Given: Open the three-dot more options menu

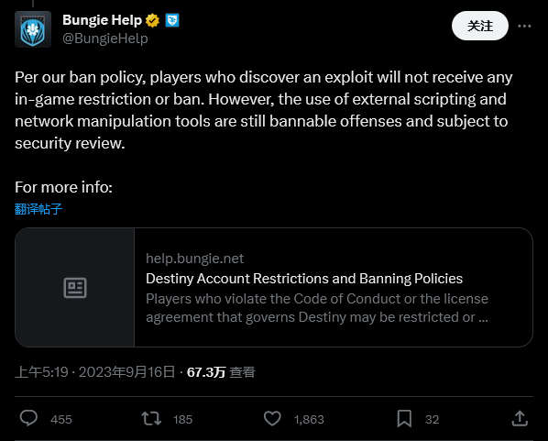Looking at the screenshot, I should click(x=524, y=26).
